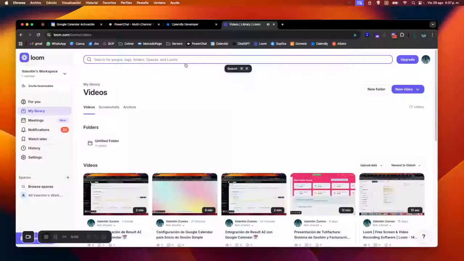Click the New folder button
The image size is (464, 261).
(x=376, y=89)
